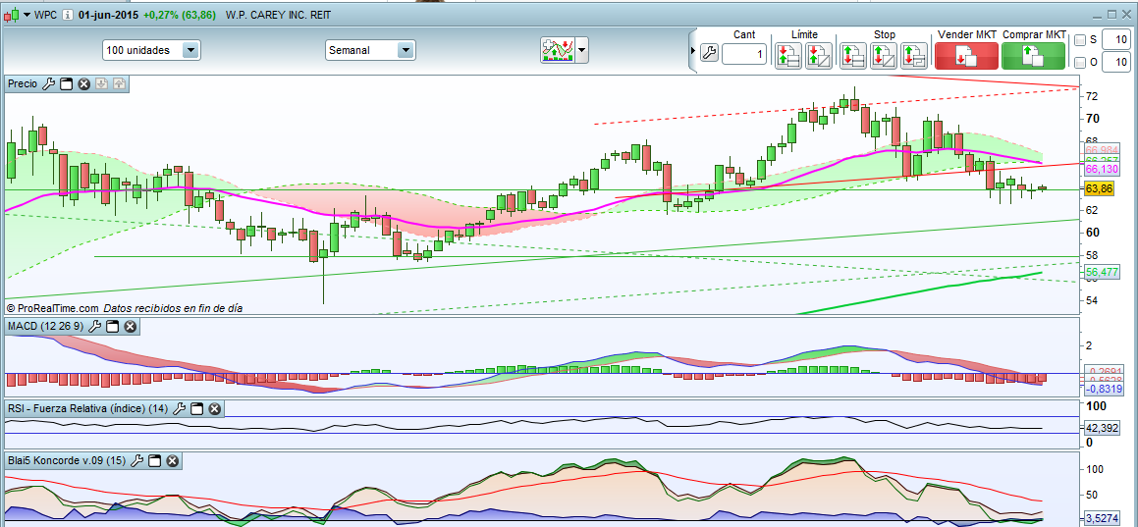Click the Precio panel label
1138x527 pixels.
pyautogui.click(x=23, y=84)
